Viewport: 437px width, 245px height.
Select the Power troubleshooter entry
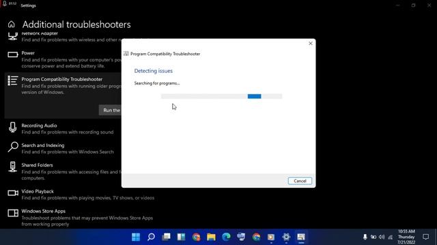[x=63, y=59]
